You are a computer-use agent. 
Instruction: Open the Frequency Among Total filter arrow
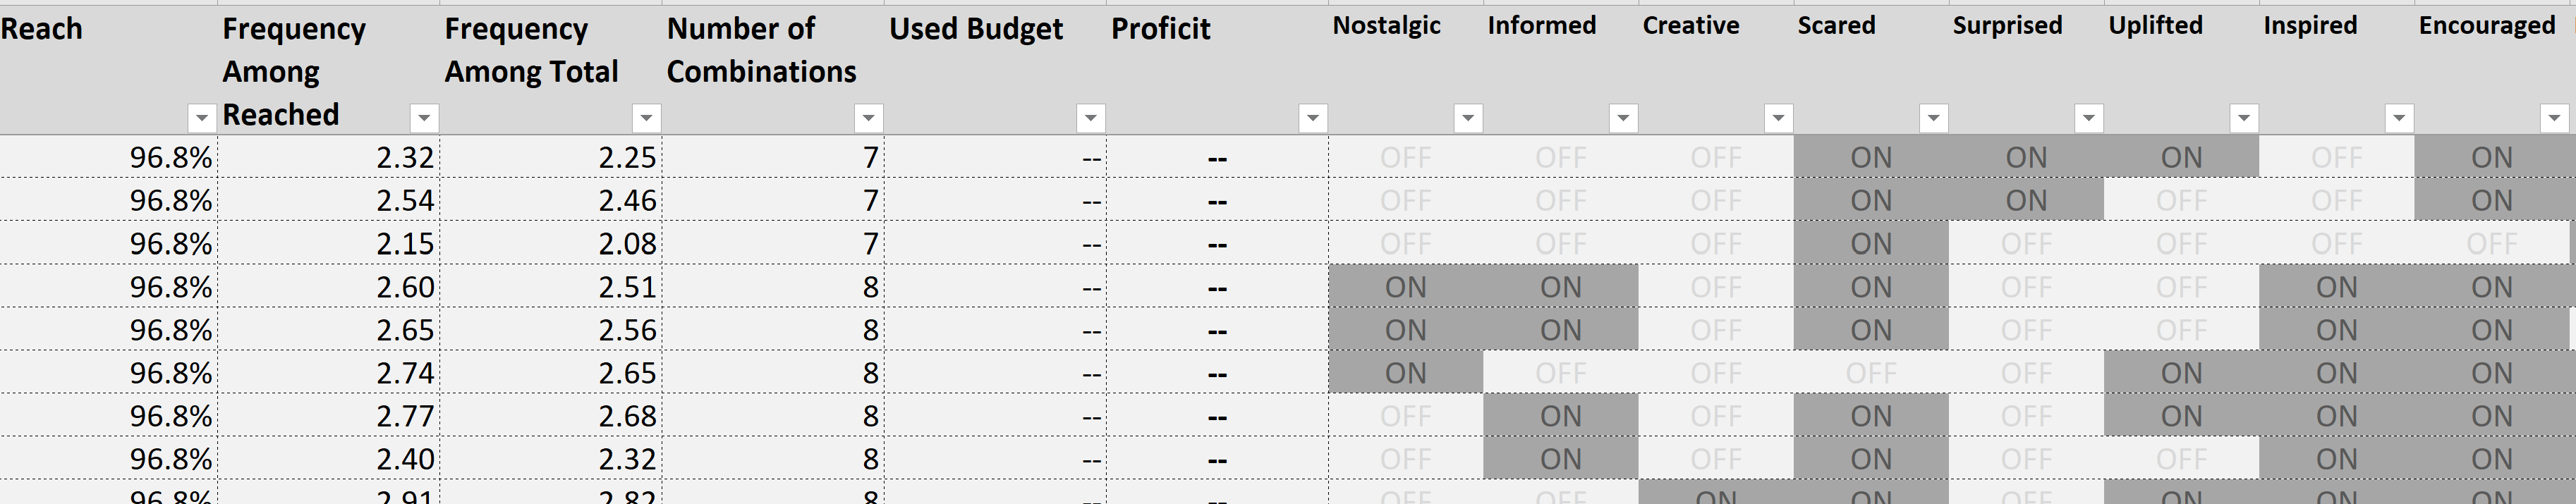click(x=646, y=118)
